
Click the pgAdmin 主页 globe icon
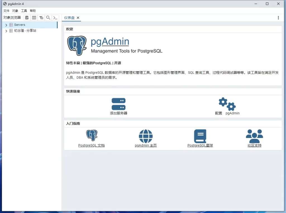tap(146, 136)
